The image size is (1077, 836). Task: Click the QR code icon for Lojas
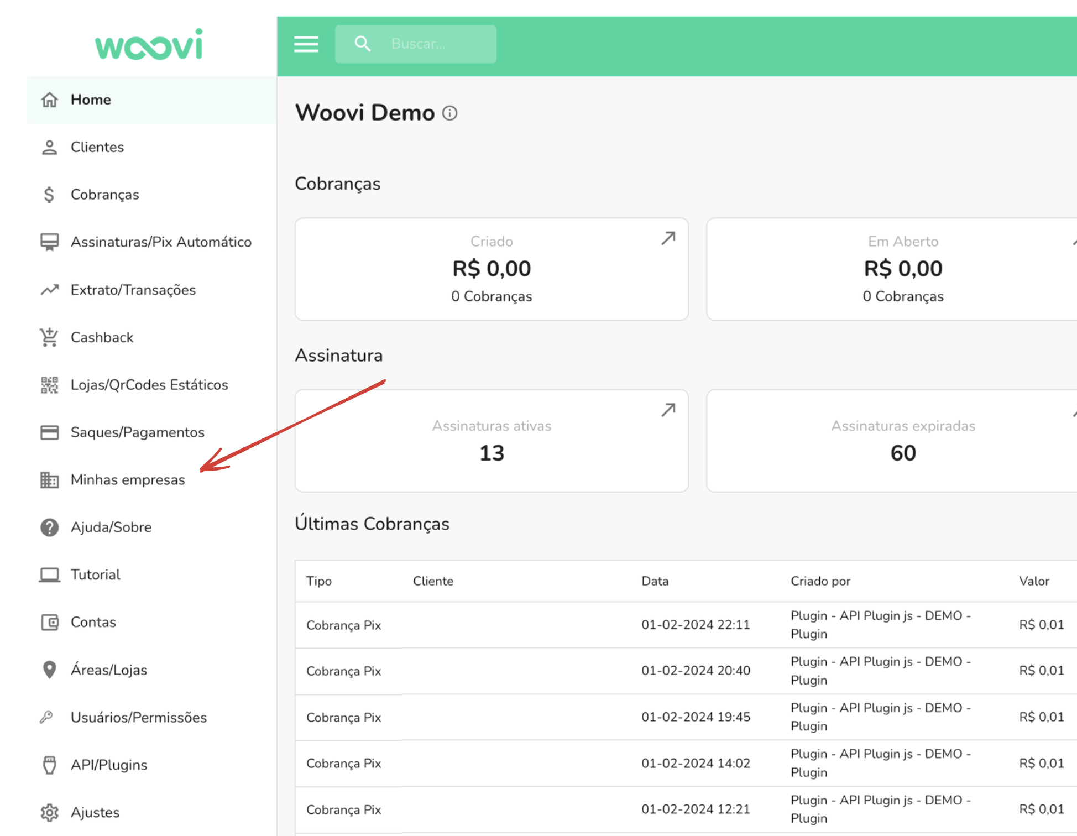[49, 385]
